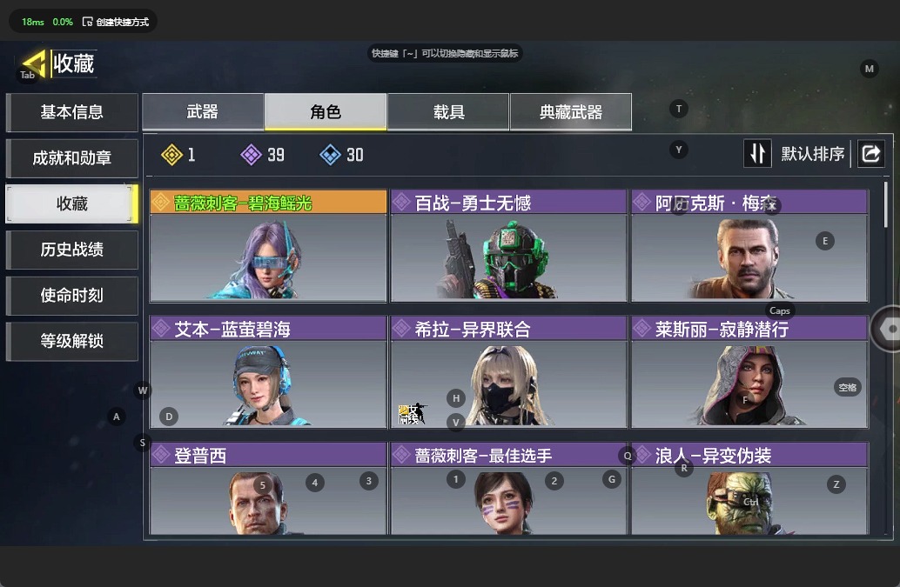Select the legendary gold diamond rarity filter
The width and height of the screenshot is (900, 587).
[x=171, y=155]
